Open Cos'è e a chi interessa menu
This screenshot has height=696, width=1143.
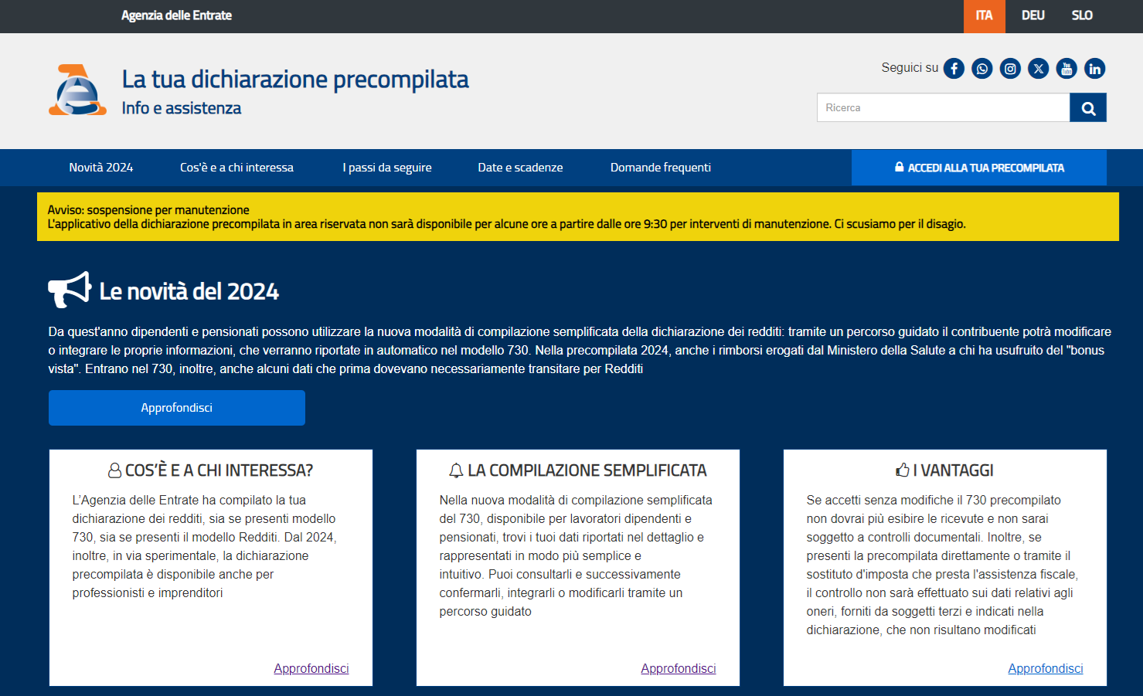(x=236, y=168)
